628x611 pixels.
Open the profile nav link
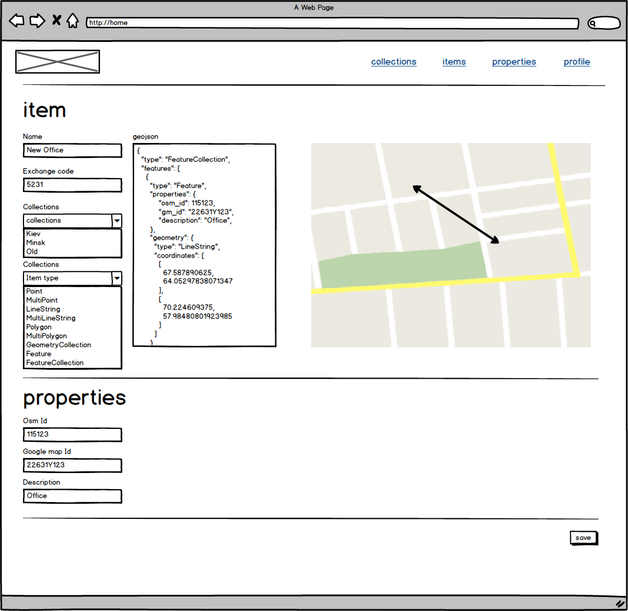[x=577, y=61]
